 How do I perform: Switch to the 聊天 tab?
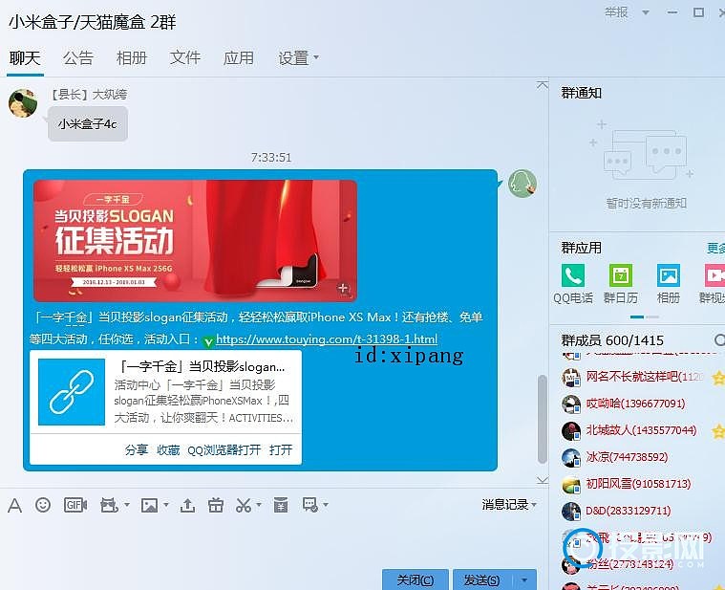25,58
